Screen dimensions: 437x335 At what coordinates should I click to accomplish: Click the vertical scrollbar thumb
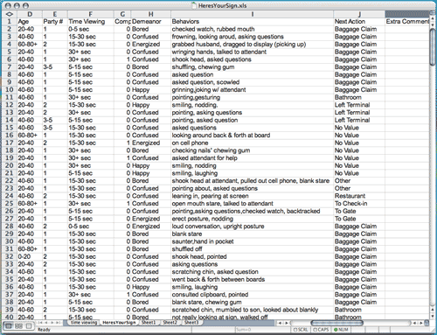coord(433,46)
